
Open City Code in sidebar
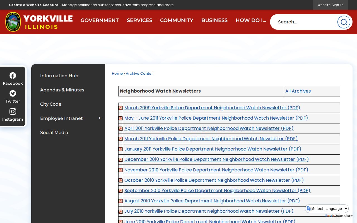point(51,104)
